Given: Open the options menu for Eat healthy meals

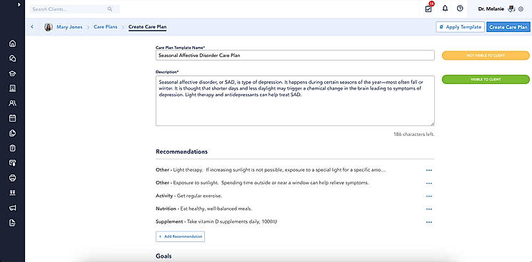Looking at the screenshot, I should point(429,209).
